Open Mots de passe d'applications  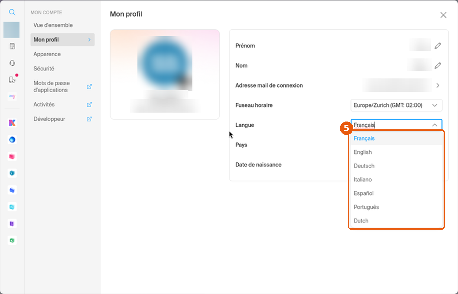click(62, 87)
